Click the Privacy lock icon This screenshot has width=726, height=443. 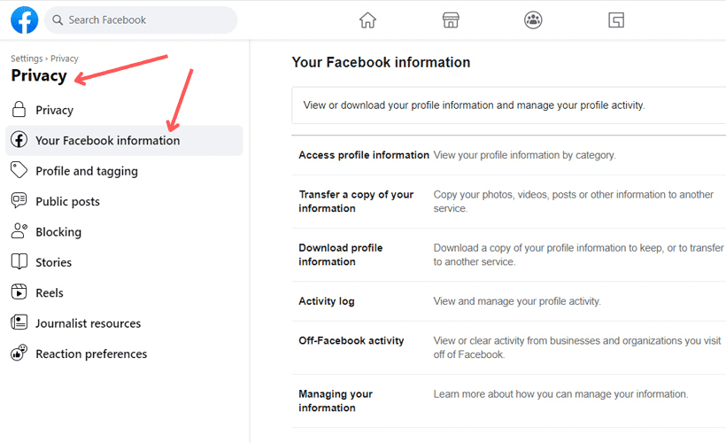(x=19, y=110)
